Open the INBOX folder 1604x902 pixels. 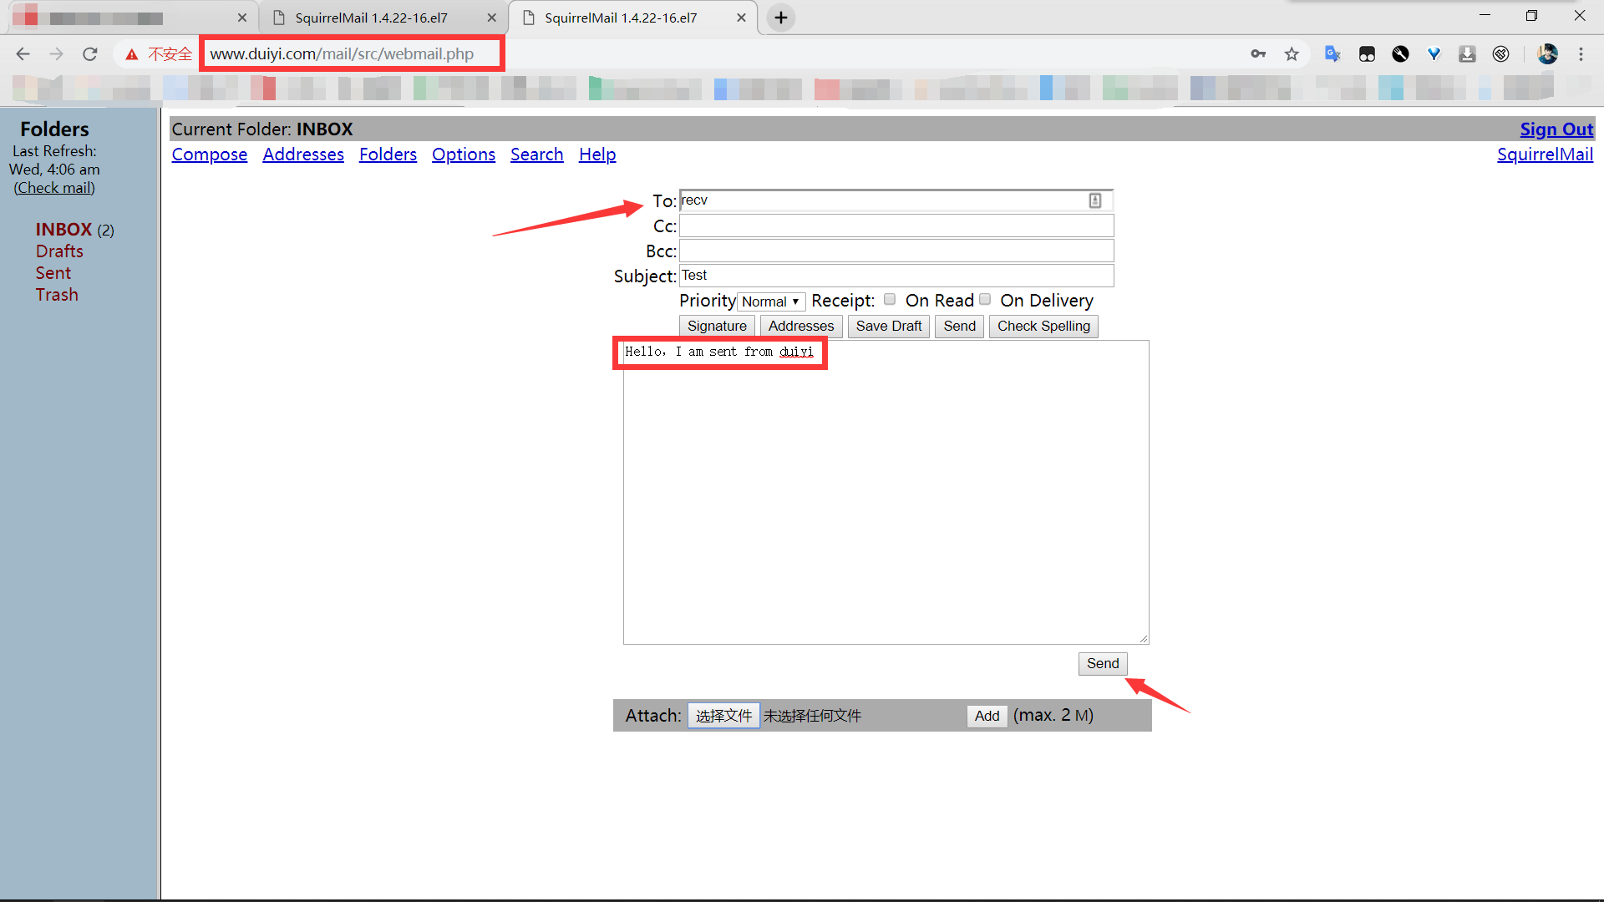click(63, 229)
